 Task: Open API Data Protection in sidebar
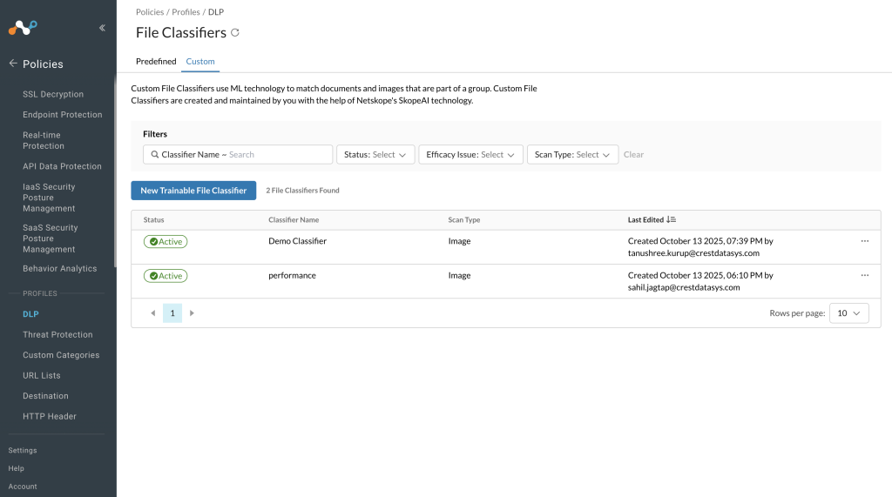62,166
